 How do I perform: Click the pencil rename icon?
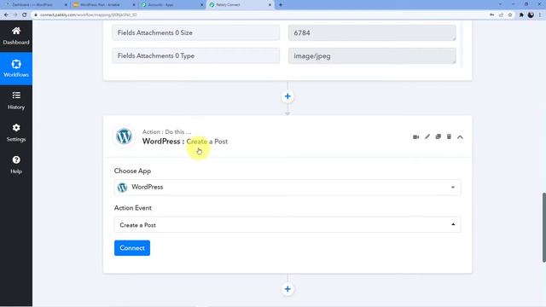click(427, 136)
